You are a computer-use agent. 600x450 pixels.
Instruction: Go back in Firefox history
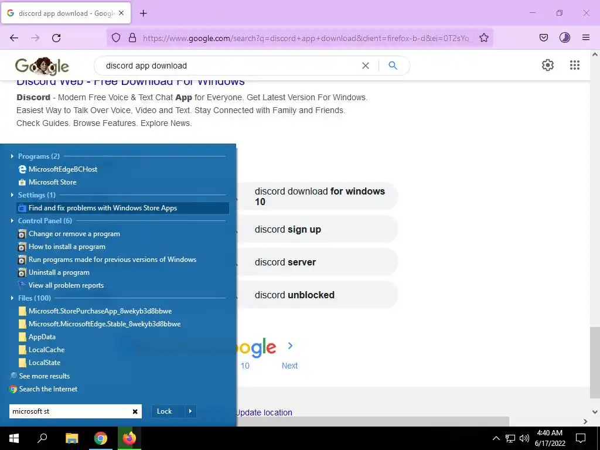click(14, 38)
